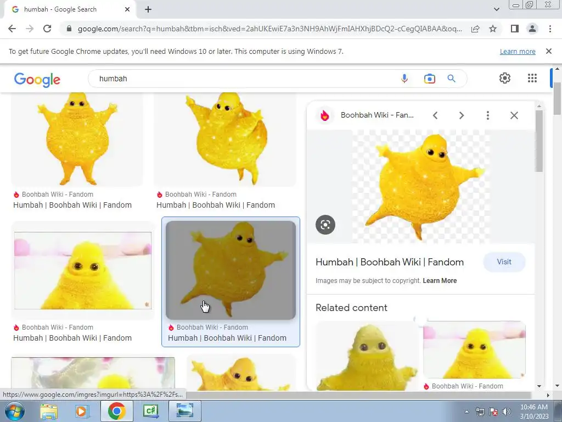This screenshot has height=422, width=562.
Task: Open Chrome side panel
Action: click(515, 29)
